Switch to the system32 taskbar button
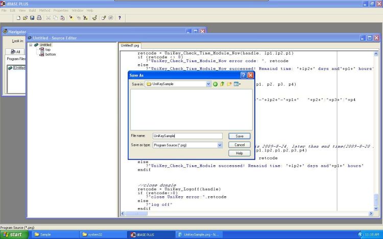 103,234
